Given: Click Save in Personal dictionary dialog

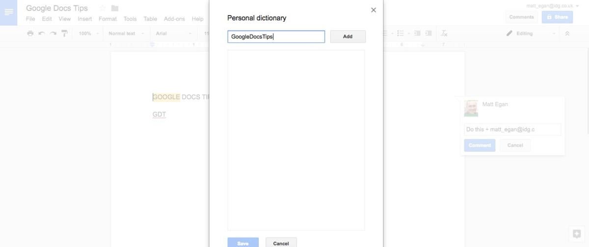Looking at the screenshot, I should pos(243,243).
